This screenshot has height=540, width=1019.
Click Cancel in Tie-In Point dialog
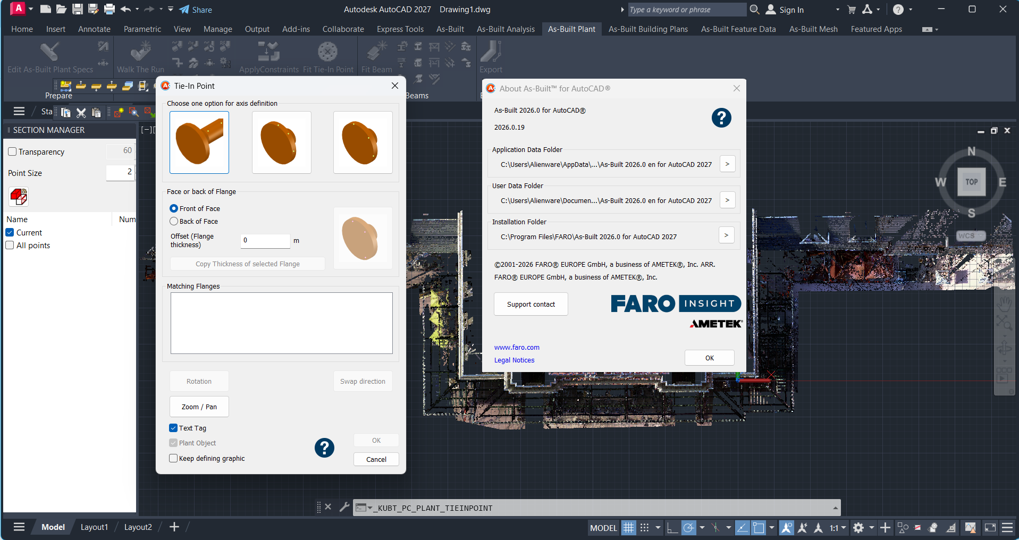coord(376,460)
